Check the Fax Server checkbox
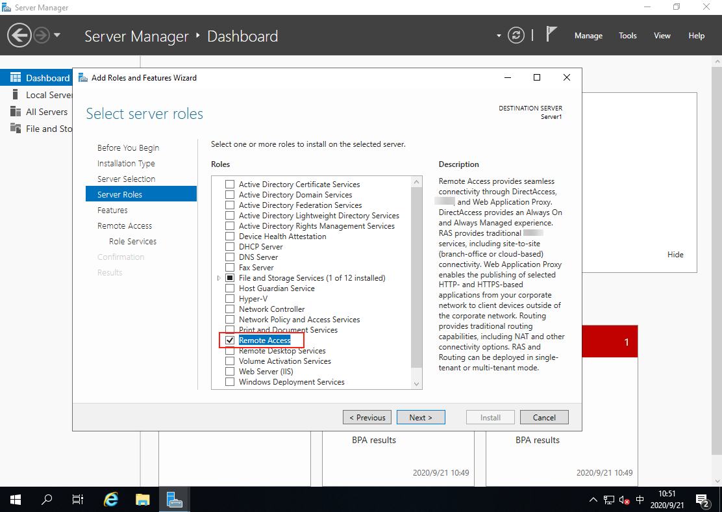The image size is (722, 512). 230,268
